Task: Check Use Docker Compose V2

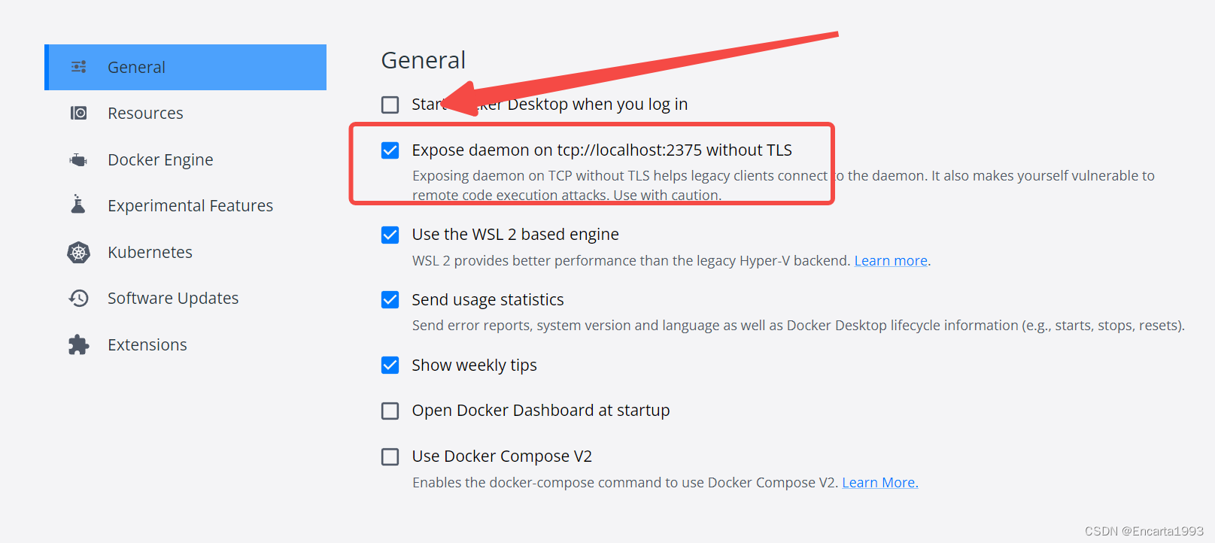Action: [390, 457]
